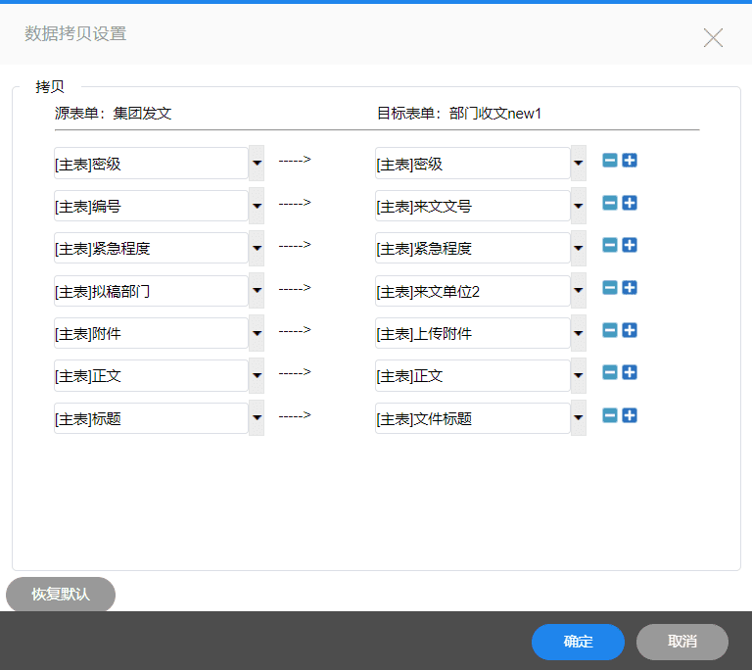Click the 数据拷贝设置 dialog title
This screenshot has width=752, height=670.
[75, 33]
